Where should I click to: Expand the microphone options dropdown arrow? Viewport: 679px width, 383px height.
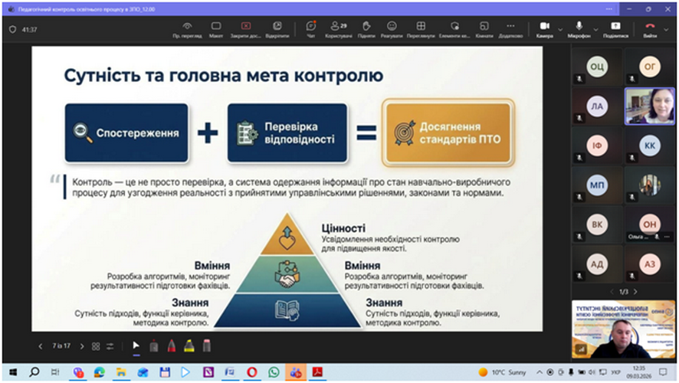595,29
